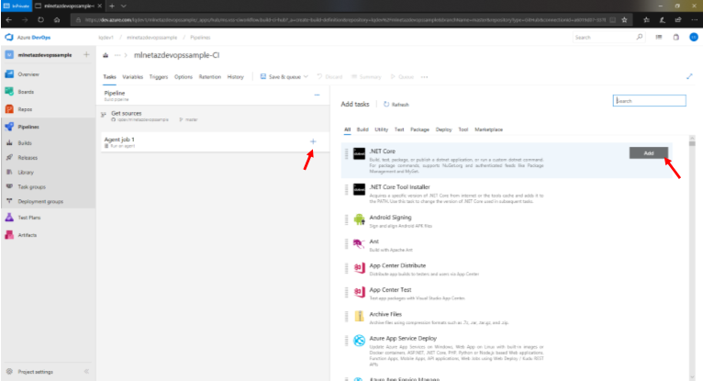703x381 pixels.
Task: Open the Project settings gear
Action: pos(9,371)
